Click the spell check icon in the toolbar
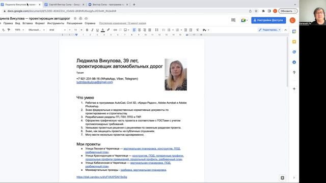The width and height of the screenshot is (326, 183). click(4, 30)
